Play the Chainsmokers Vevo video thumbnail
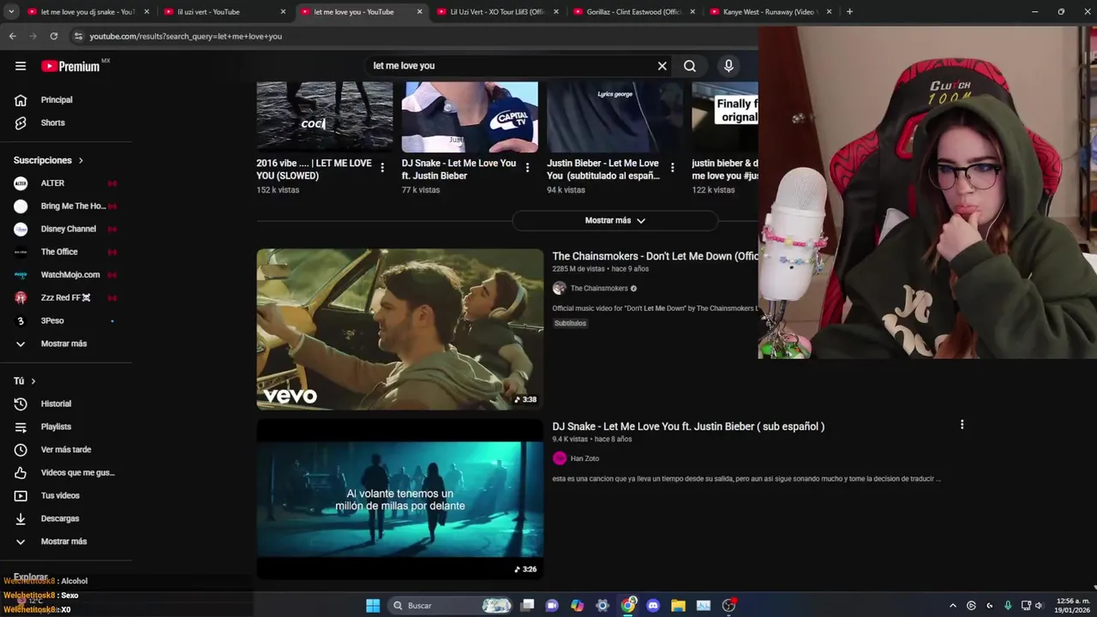The width and height of the screenshot is (1097, 617). pyautogui.click(x=399, y=329)
